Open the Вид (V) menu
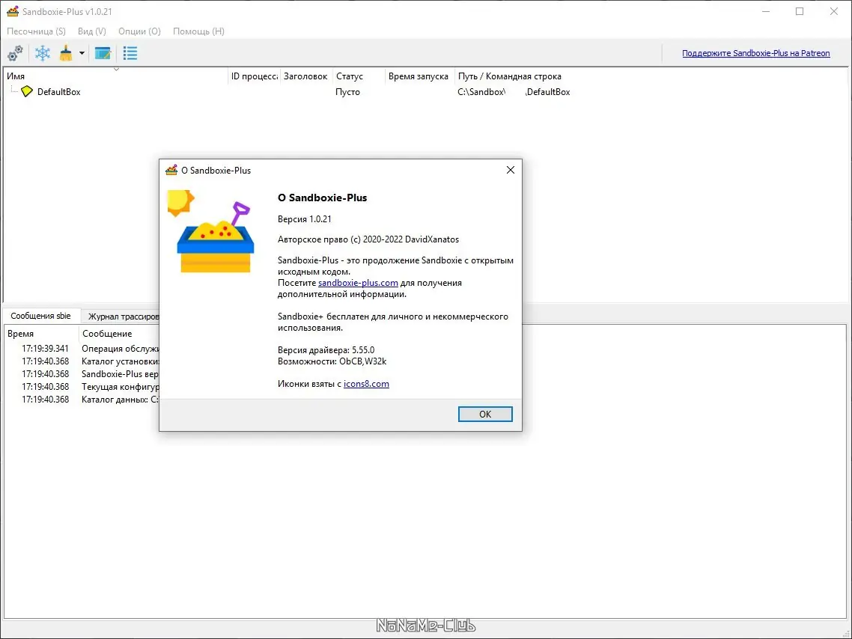This screenshot has height=639, width=852. point(92,31)
